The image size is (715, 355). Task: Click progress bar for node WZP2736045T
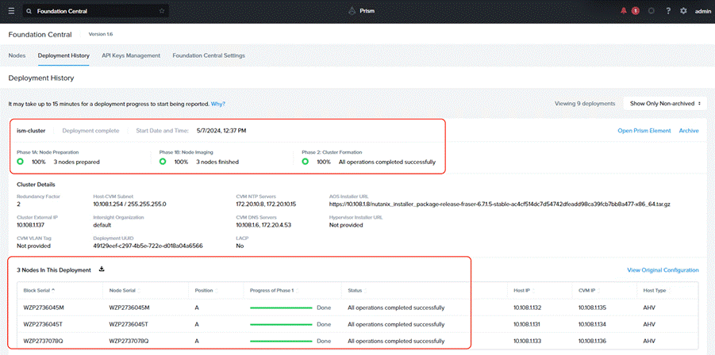tap(281, 325)
